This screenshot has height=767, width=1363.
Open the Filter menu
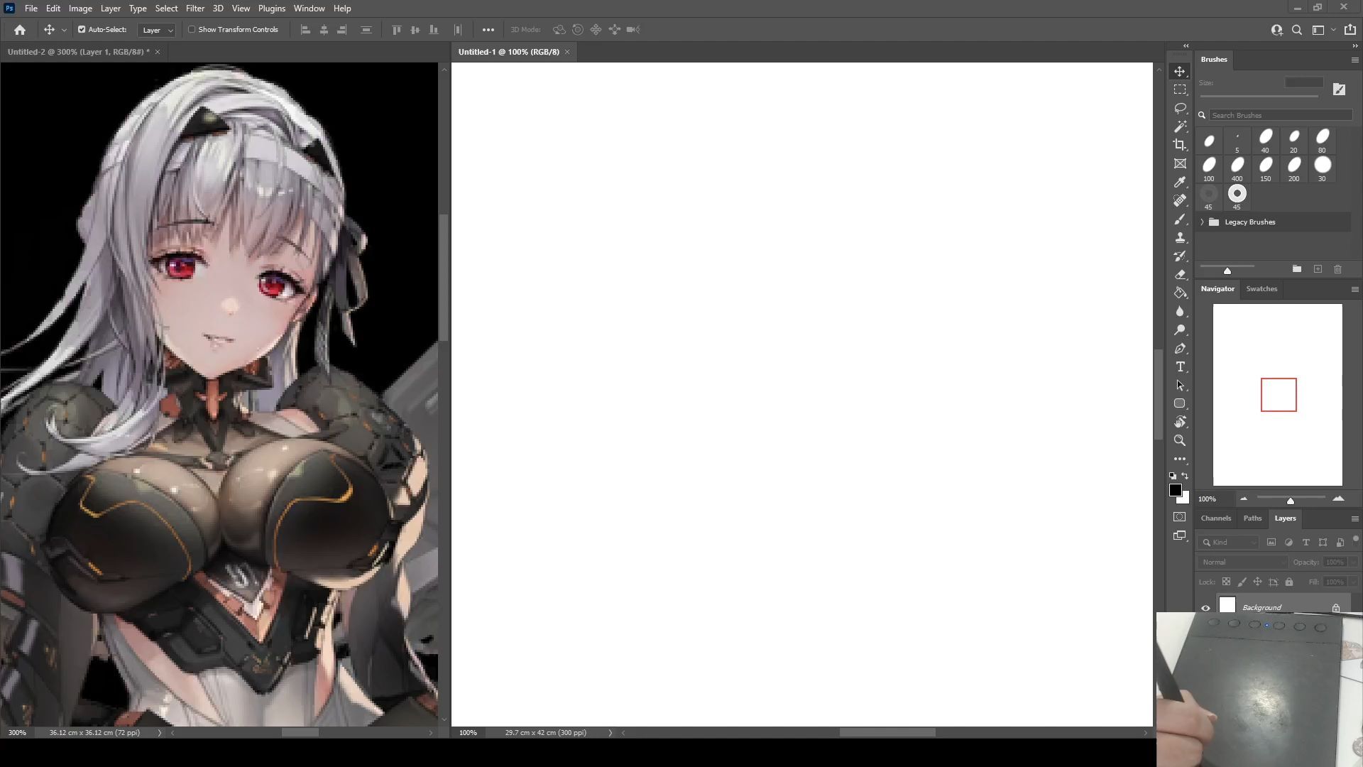tap(195, 9)
